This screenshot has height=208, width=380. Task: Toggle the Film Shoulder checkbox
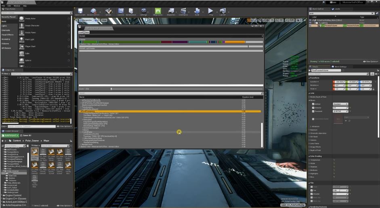pos(311,193)
